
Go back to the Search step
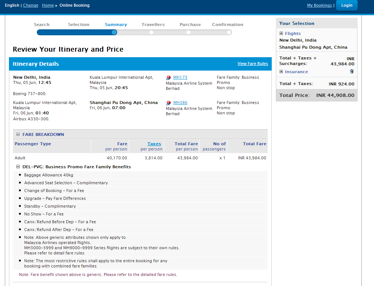click(42, 25)
